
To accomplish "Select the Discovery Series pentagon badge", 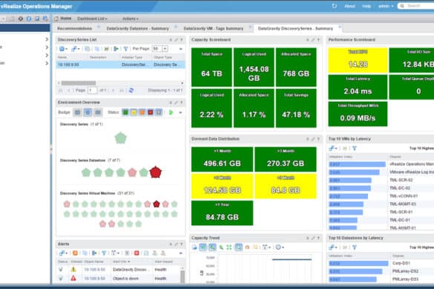I will coord(121,138).
